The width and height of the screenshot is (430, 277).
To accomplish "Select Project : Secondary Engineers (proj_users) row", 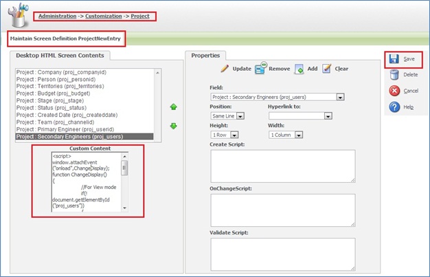I will pos(84,137).
